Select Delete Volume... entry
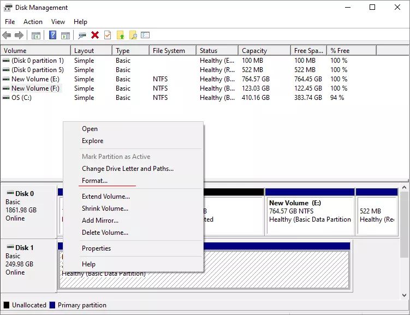The width and height of the screenshot is (410, 315). (133, 233)
